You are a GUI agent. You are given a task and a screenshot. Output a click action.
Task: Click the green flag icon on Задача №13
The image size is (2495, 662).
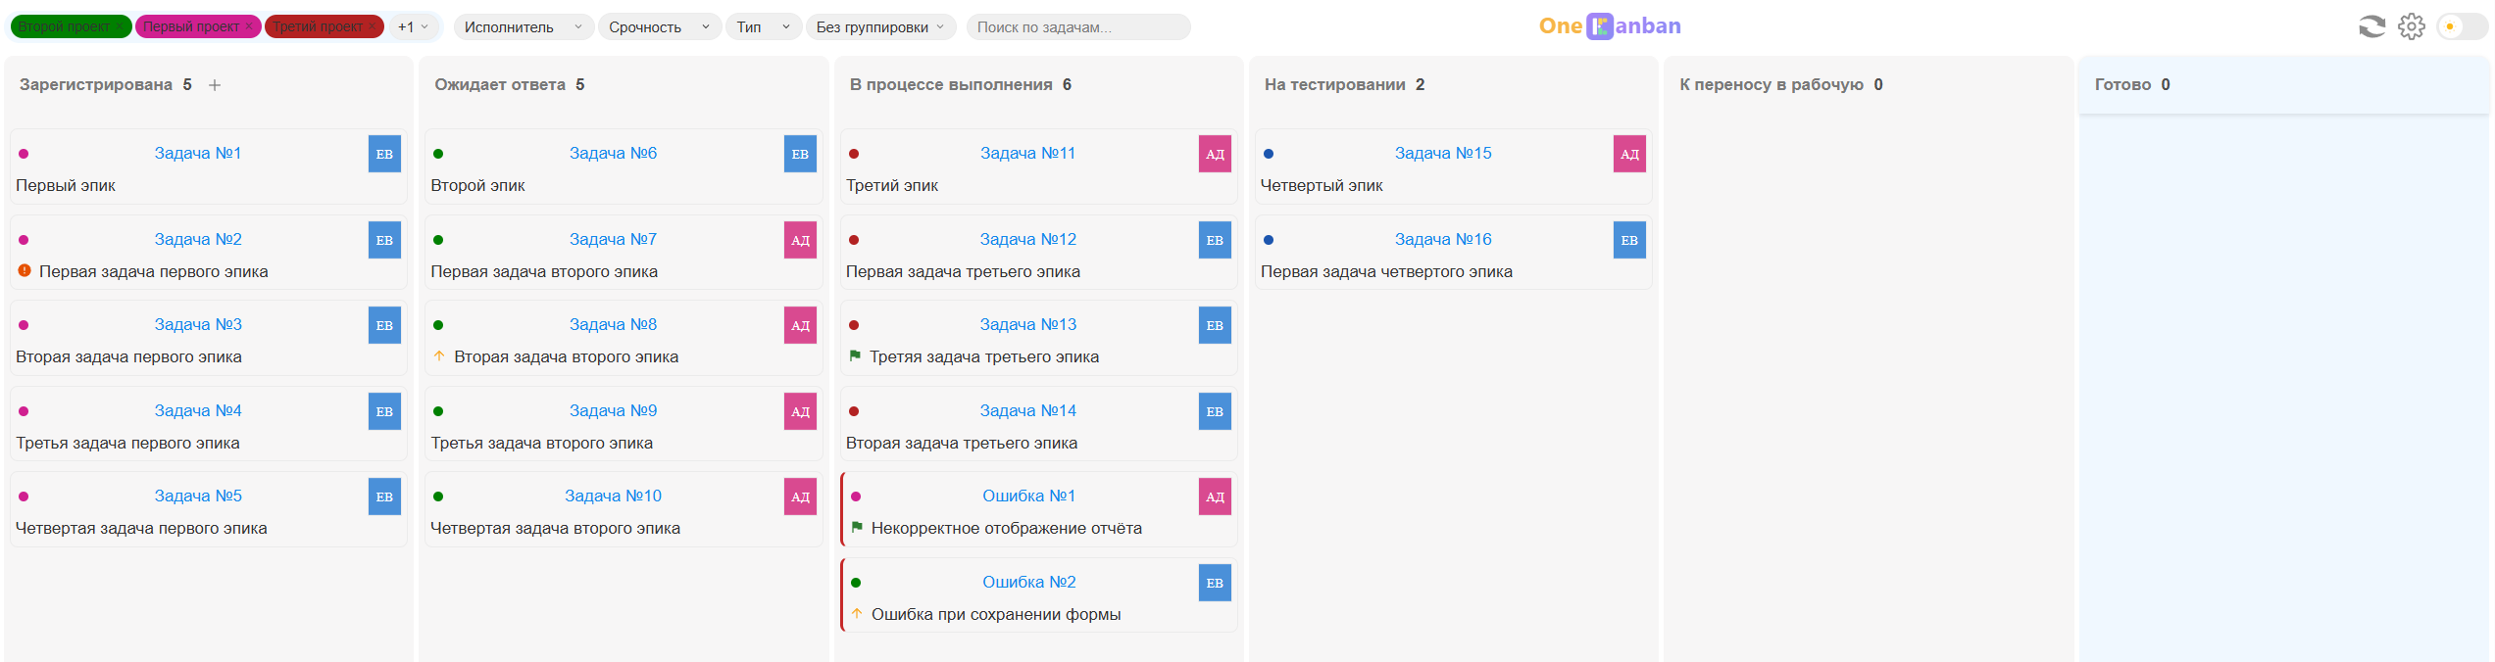pos(855,356)
